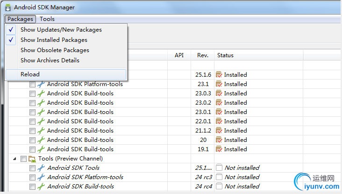The width and height of the screenshot is (342, 194).
Task: Click the green wrench icon of Build-tools 22.0.1
Action: coord(41,121)
